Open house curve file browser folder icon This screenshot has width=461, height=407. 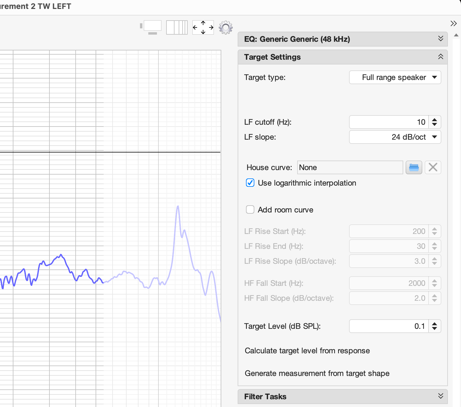[414, 167]
